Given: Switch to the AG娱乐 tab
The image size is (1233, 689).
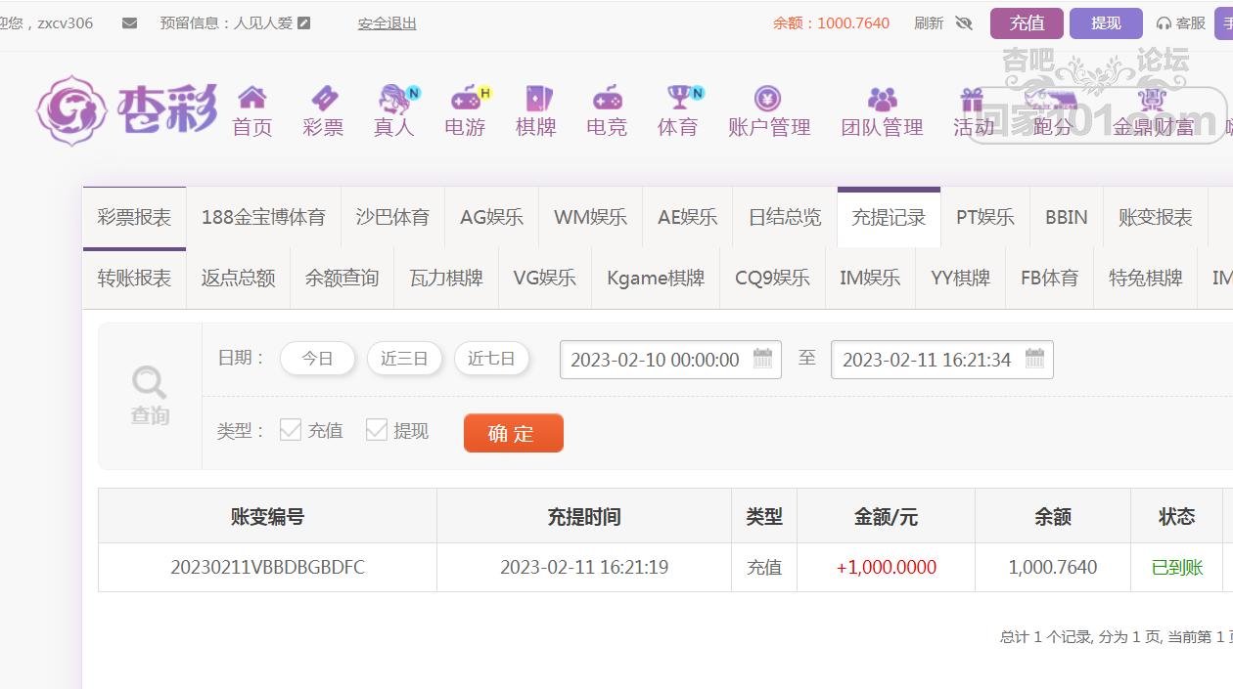Looking at the screenshot, I should pyautogui.click(x=491, y=218).
